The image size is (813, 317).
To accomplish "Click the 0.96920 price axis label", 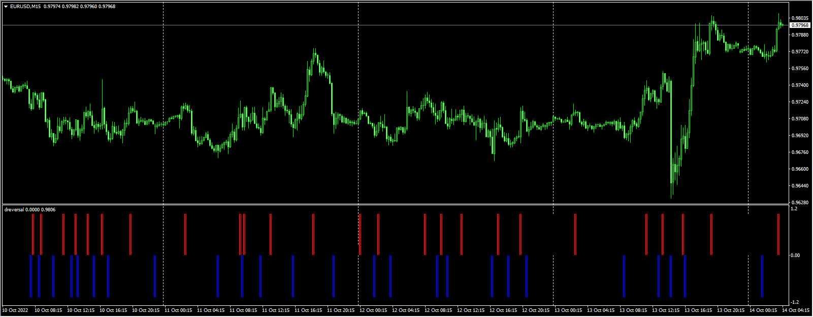I will (x=800, y=136).
